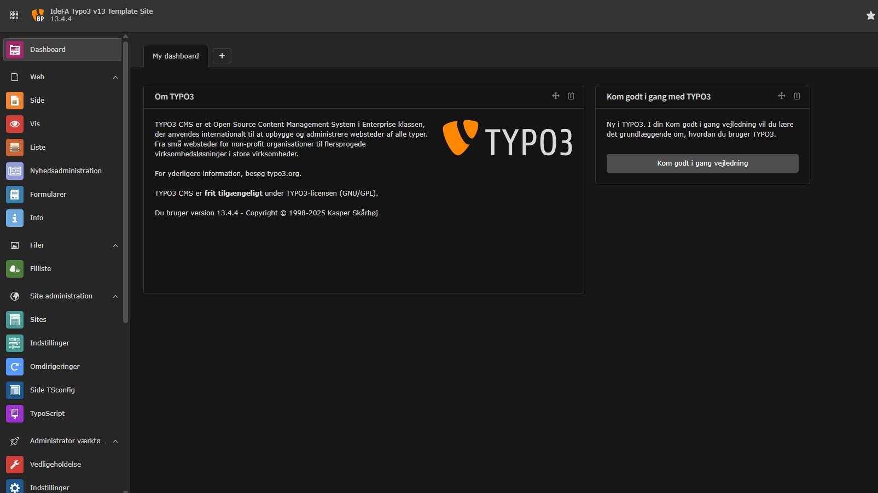The height and width of the screenshot is (493, 878).
Task: Open Nyhedsadministration module
Action: (x=66, y=171)
